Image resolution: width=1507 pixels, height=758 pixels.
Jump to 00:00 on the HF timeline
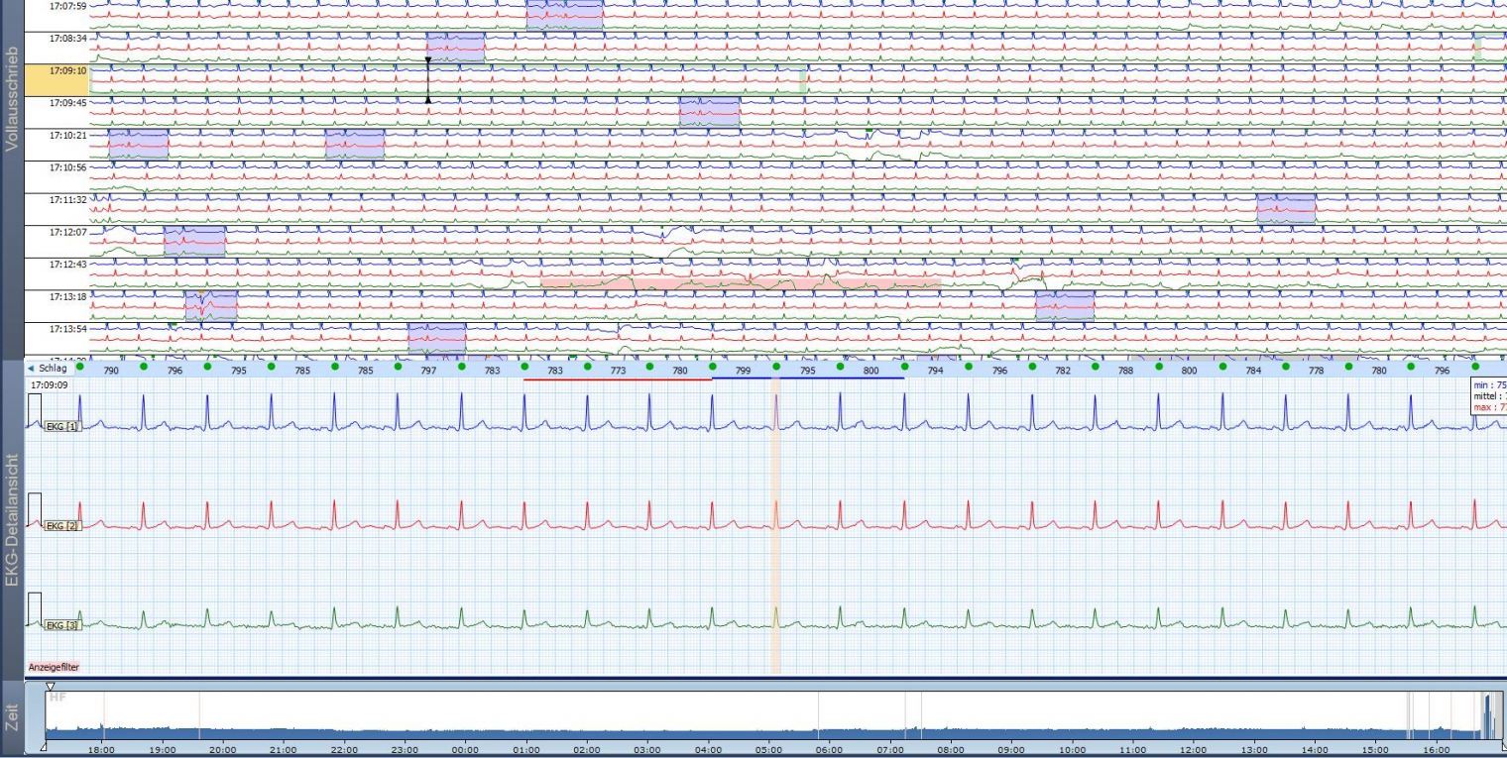point(465,750)
